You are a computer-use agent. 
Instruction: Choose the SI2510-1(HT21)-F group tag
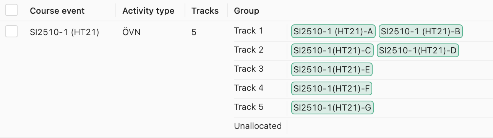[332, 89]
